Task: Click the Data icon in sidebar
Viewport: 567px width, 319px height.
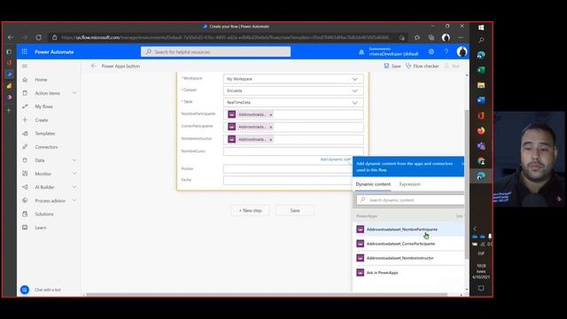Action: tap(25, 160)
